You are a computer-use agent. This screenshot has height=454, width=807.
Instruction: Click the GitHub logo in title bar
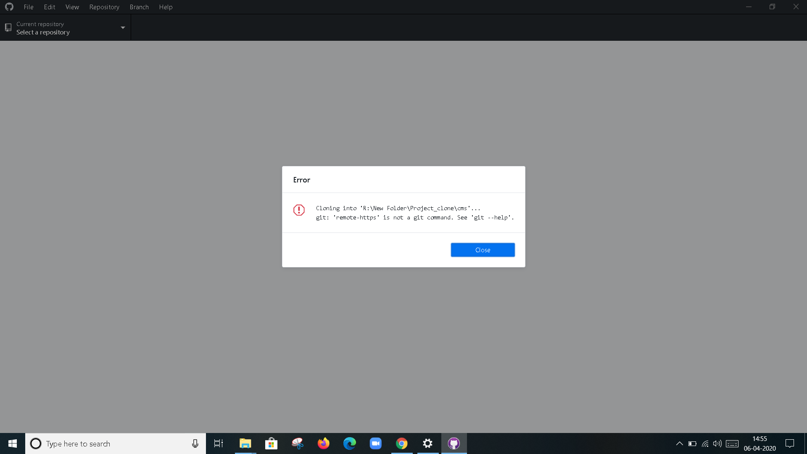(9, 7)
